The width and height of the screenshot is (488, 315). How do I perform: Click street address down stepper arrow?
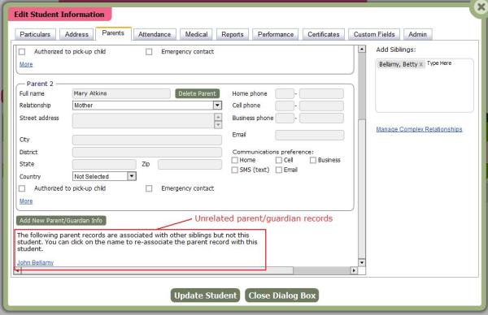click(218, 124)
